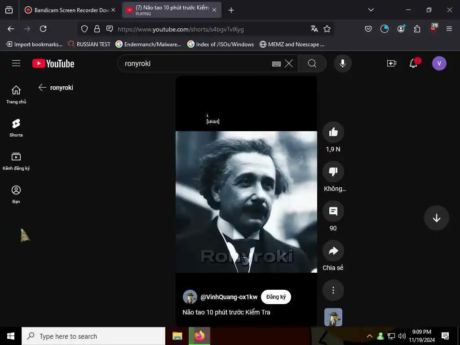Run search with the magnifier button
460x345 pixels.
[312, 63]
